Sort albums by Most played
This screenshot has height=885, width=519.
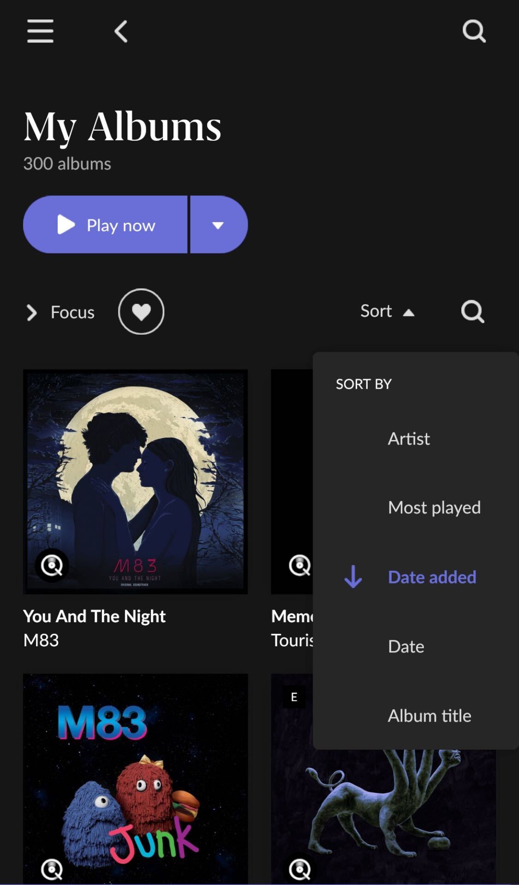click(434, 508)
